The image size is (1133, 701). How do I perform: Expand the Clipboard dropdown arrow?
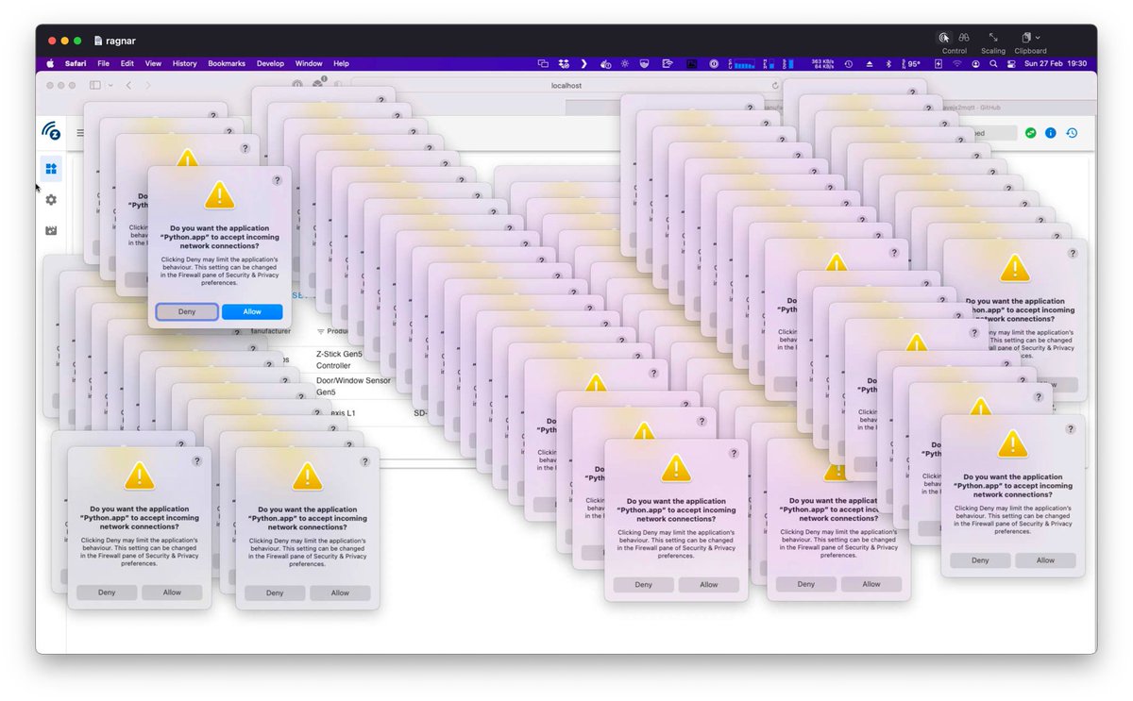1039,38
